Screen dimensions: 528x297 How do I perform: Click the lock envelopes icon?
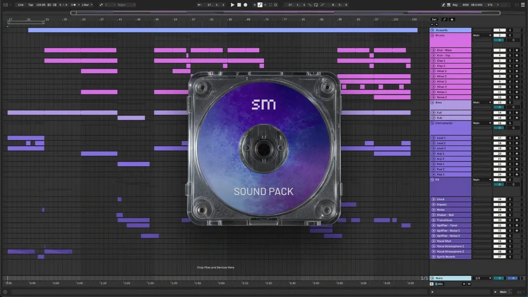pos(452,19)
